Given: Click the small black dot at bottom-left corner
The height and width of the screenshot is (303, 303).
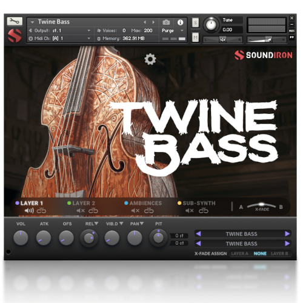Looking at the screenshot, I should (8, 251).
